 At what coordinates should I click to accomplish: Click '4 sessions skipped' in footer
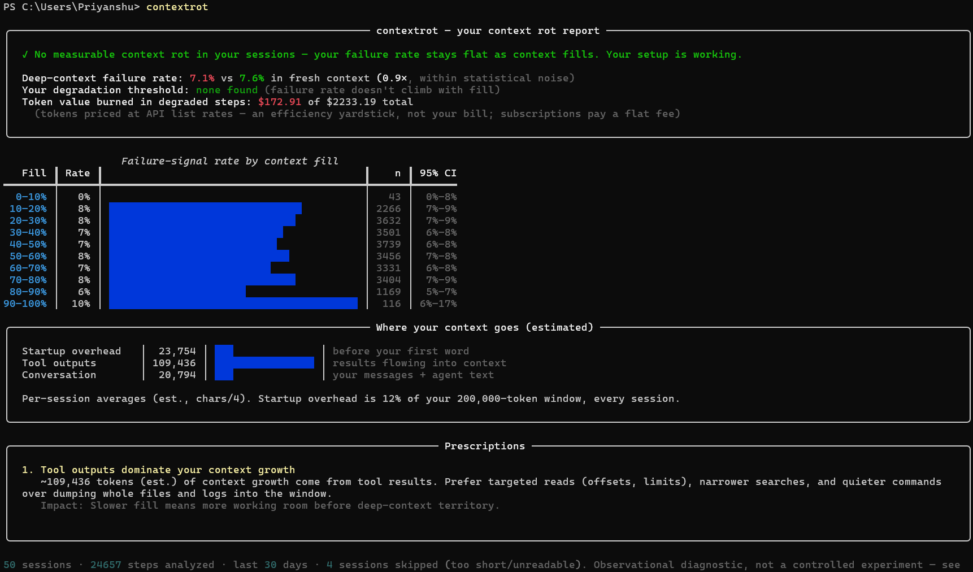[x=383, y=565]
